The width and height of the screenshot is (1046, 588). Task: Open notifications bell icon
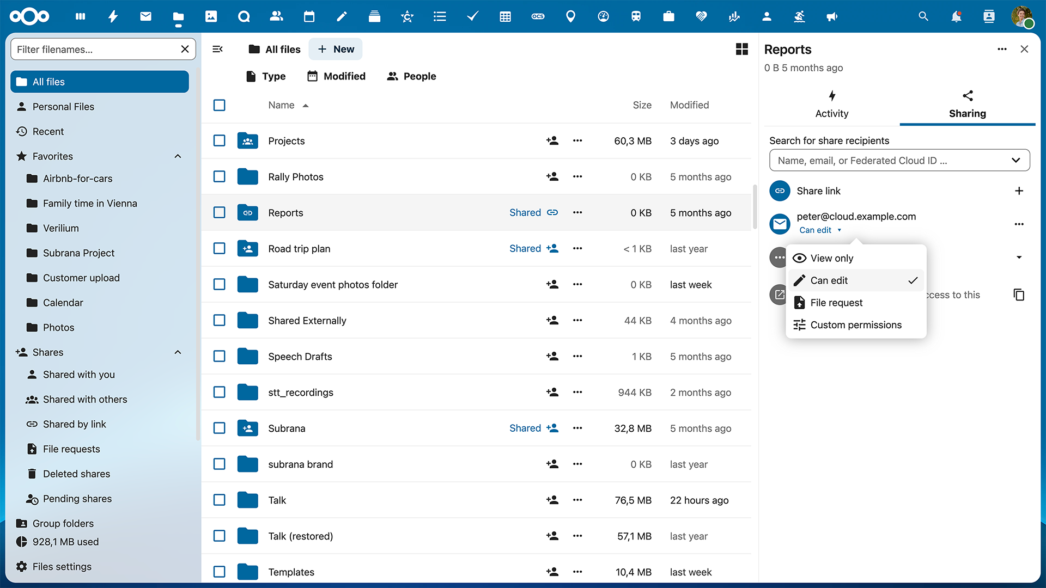coord(956,16)
